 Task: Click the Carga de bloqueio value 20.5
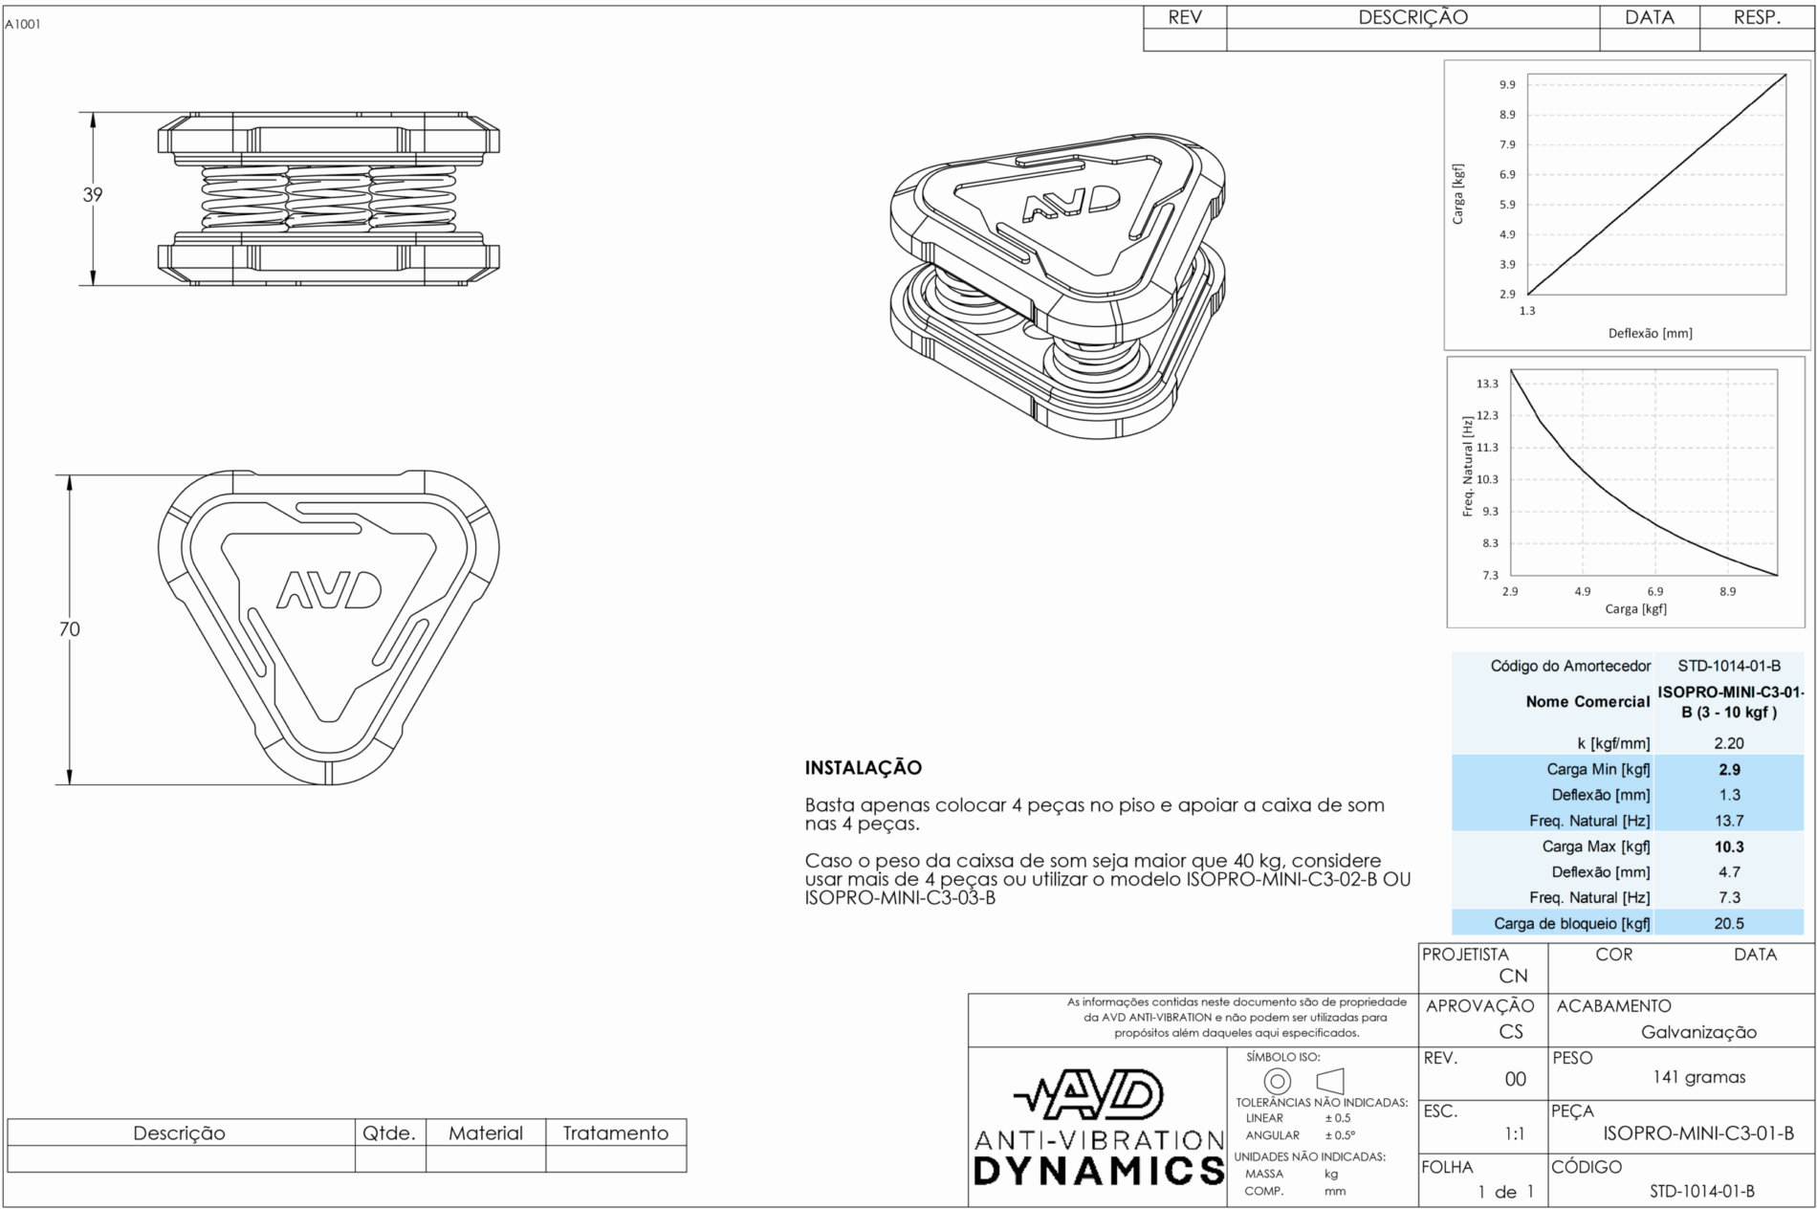1728,923
